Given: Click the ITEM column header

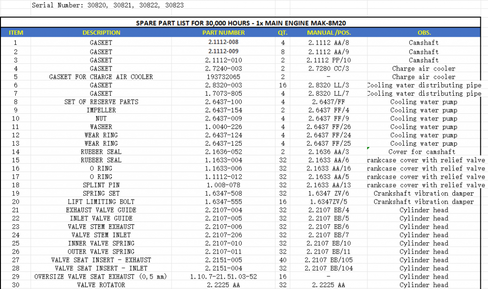Looking at the screenshot, I should [16, 33].
